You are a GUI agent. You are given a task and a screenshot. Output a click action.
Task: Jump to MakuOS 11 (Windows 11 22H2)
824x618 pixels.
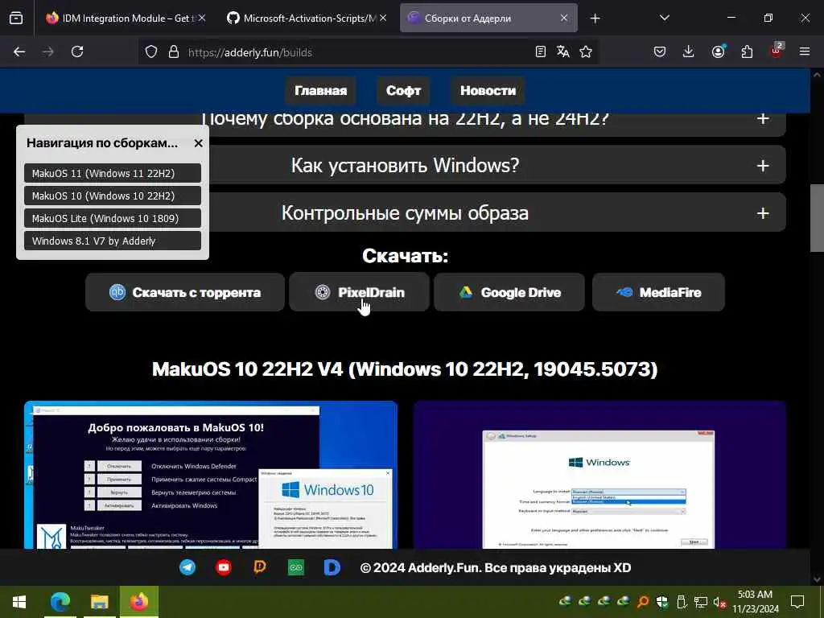113,174
